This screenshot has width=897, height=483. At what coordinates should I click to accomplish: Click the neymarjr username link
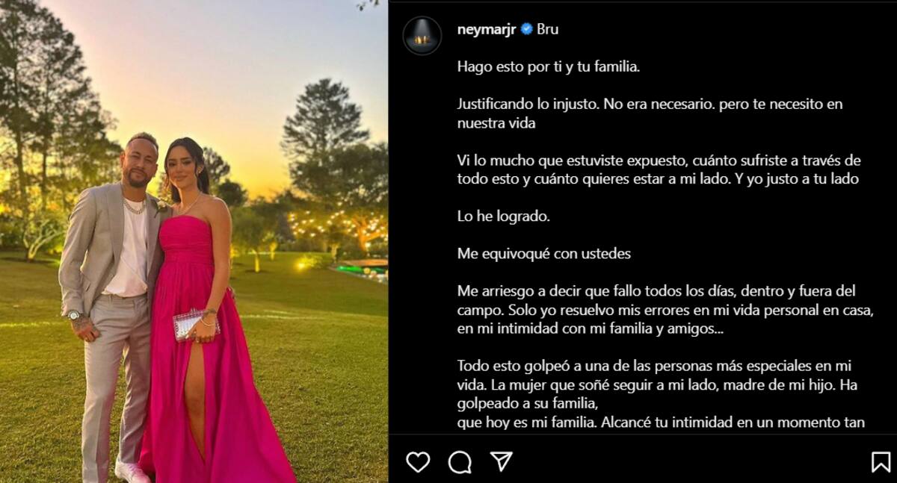(487, 29)
